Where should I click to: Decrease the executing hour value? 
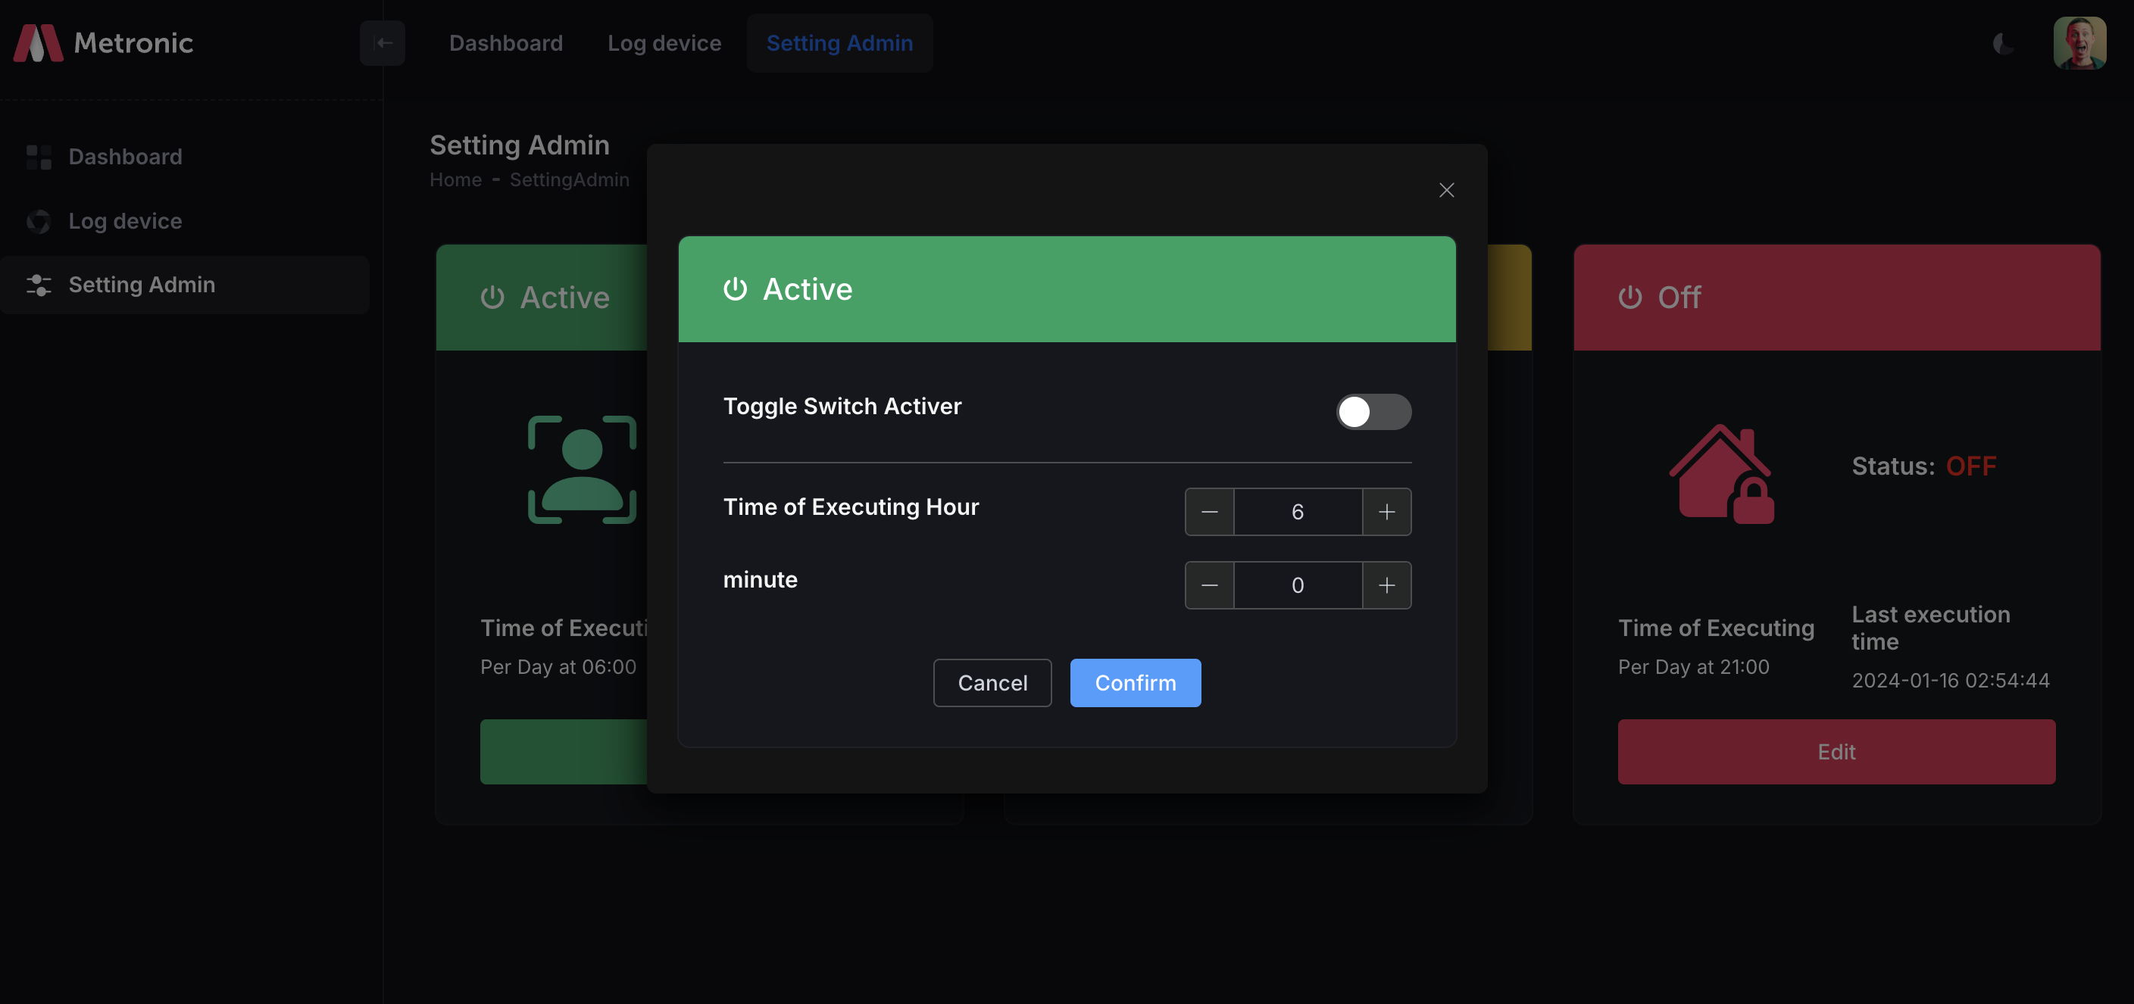point(1208,512)
